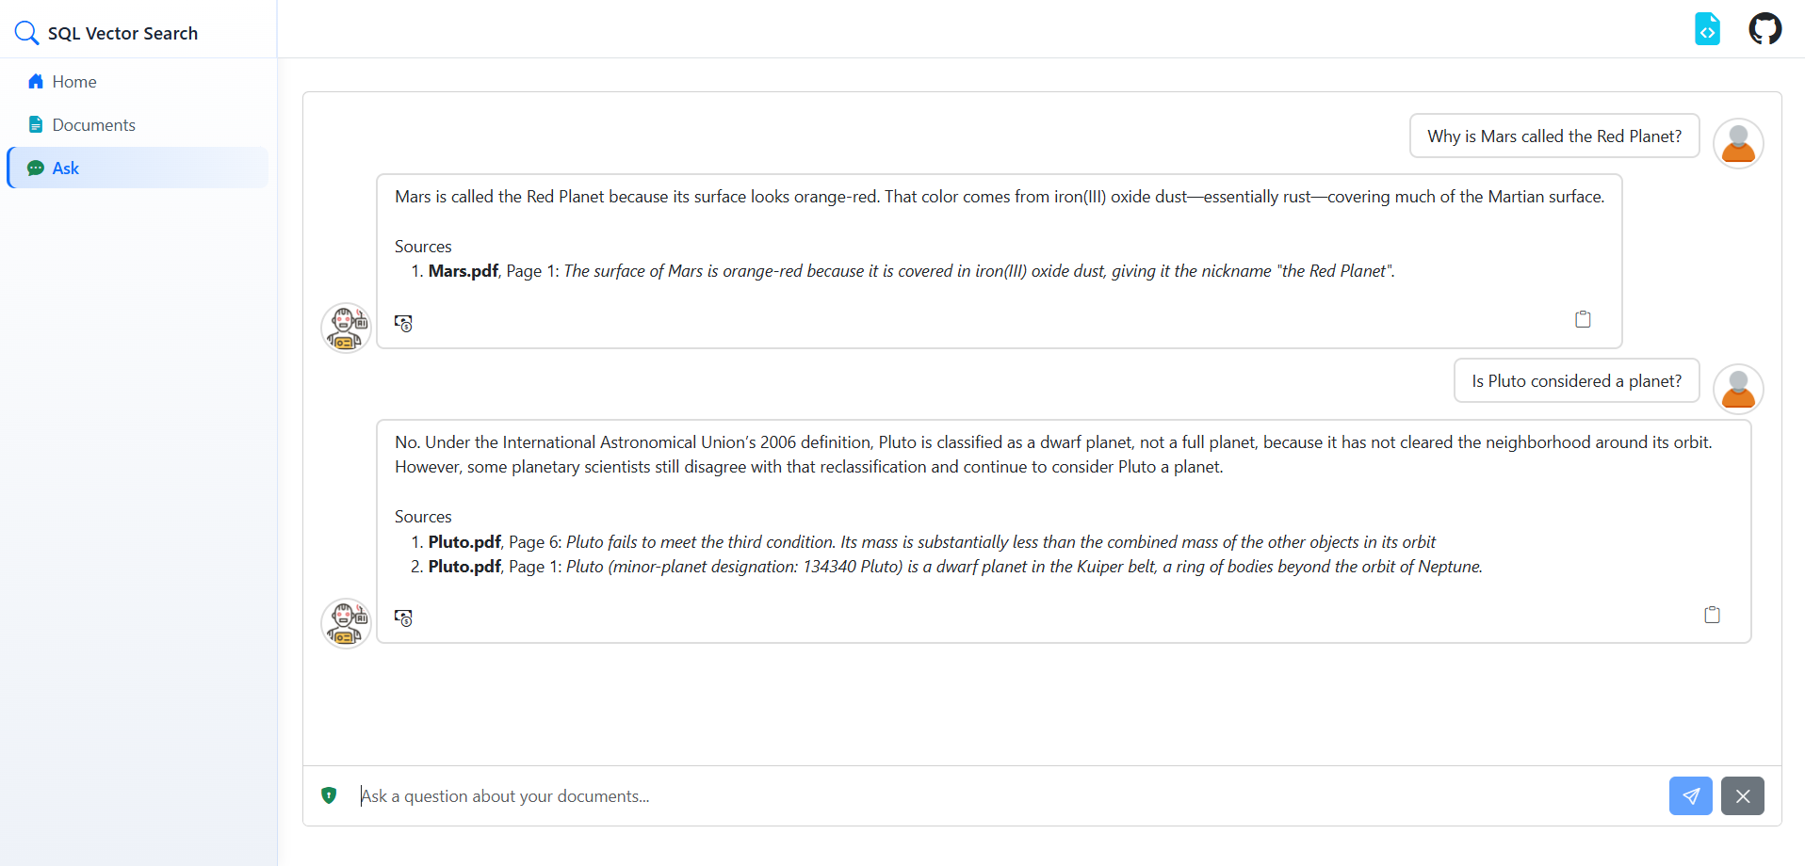Copy the Mars answer with clipboard icon
The image size is (1805, 866).
(1583, 319)
